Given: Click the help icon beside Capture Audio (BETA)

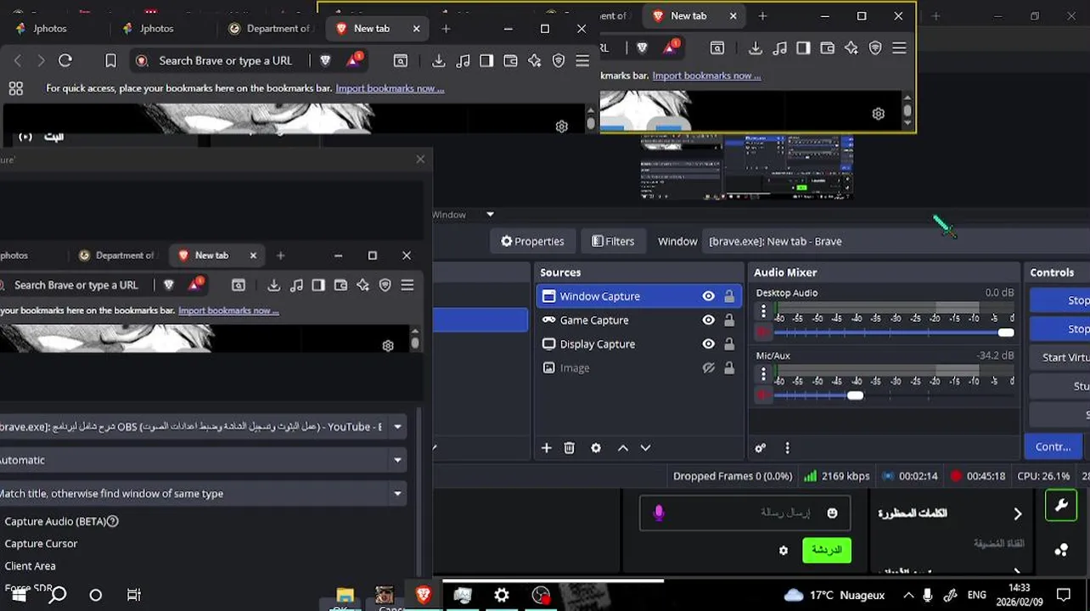Looking at the screenshot, I should 112,521.
